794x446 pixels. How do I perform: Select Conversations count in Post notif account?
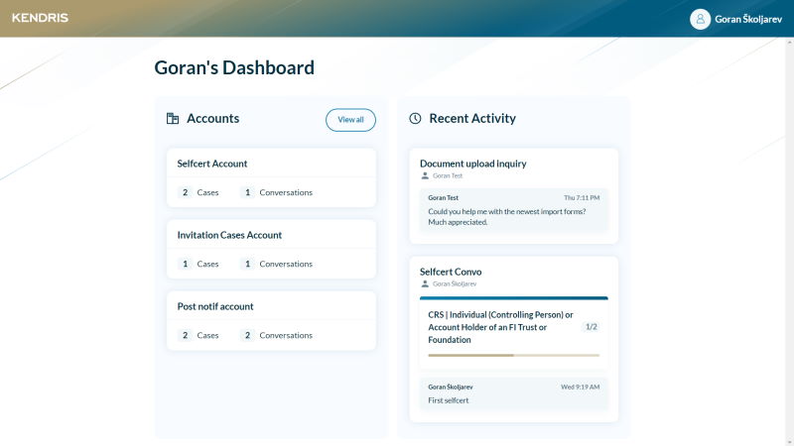[276, 335]
